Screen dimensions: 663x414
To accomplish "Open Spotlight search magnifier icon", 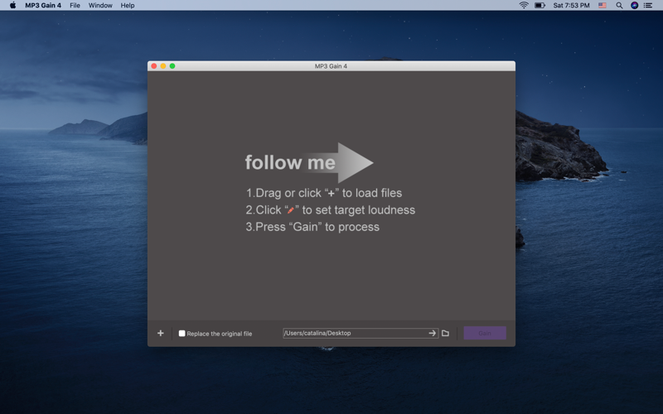I will click(x=619, y=5).
